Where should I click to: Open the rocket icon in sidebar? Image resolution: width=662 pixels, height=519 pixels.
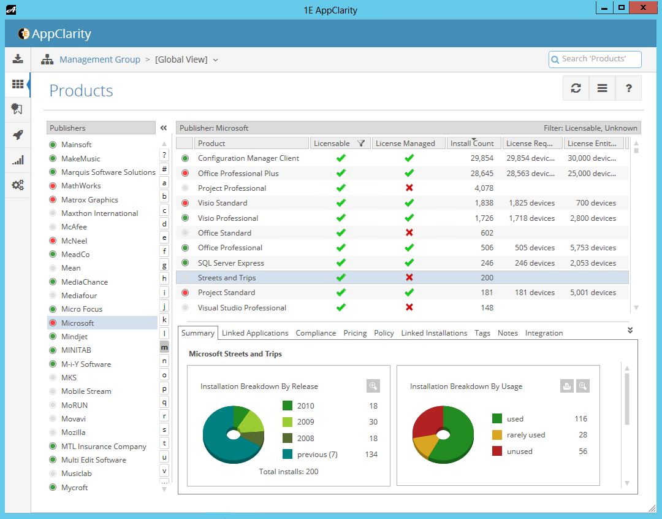pos(18,135)
